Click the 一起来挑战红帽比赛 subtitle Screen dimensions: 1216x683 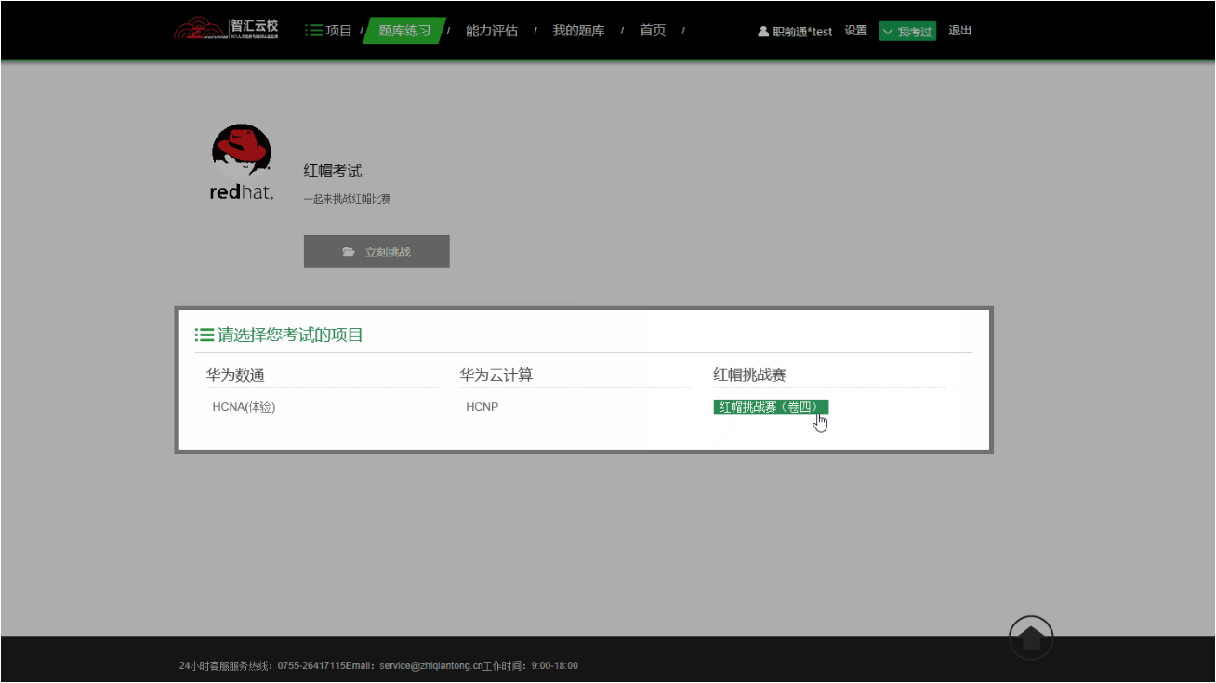347,199
